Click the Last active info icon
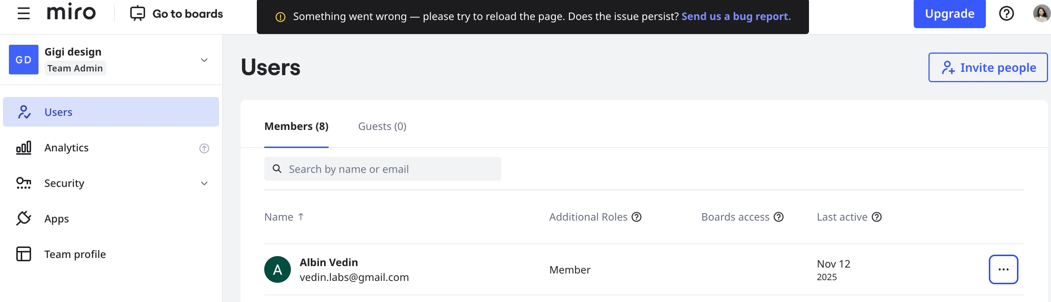 [x=876, y=217]
